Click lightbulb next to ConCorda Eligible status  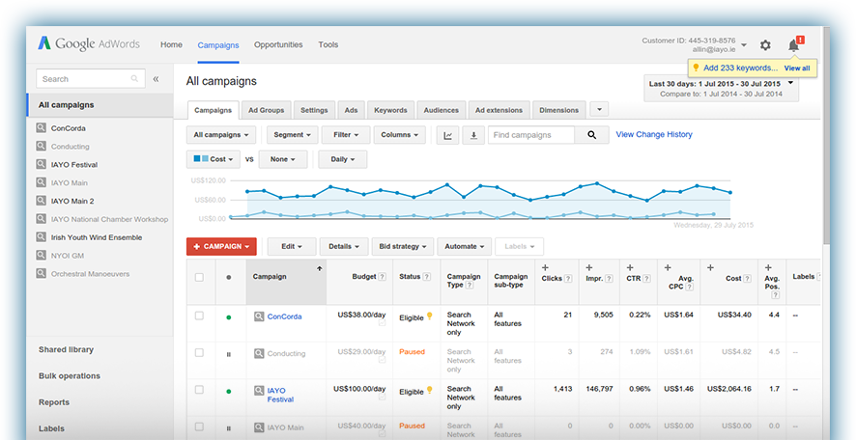pyautogui.click(x=430, y=316)
